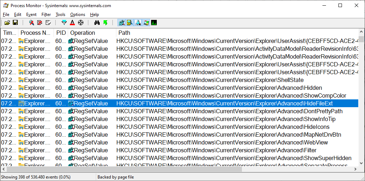Click the registry icon in the HideFileExt row
Viewport: 365px width, 181px height.
click(71, 104)
